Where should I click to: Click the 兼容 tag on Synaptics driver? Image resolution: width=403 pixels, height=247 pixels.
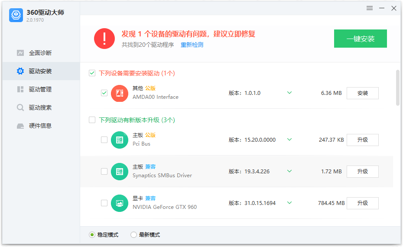(x=150, y=167)
